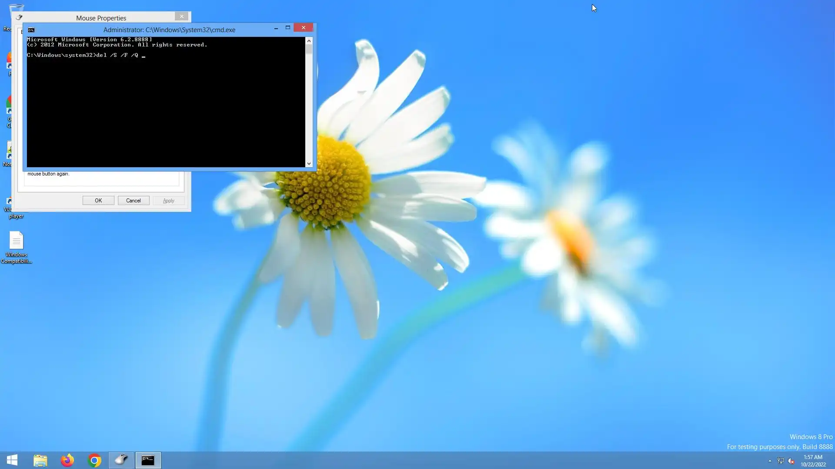Click the cmd scrollbar thumb
The height and width of the screenshot is (469, 835).
point(309,50)
